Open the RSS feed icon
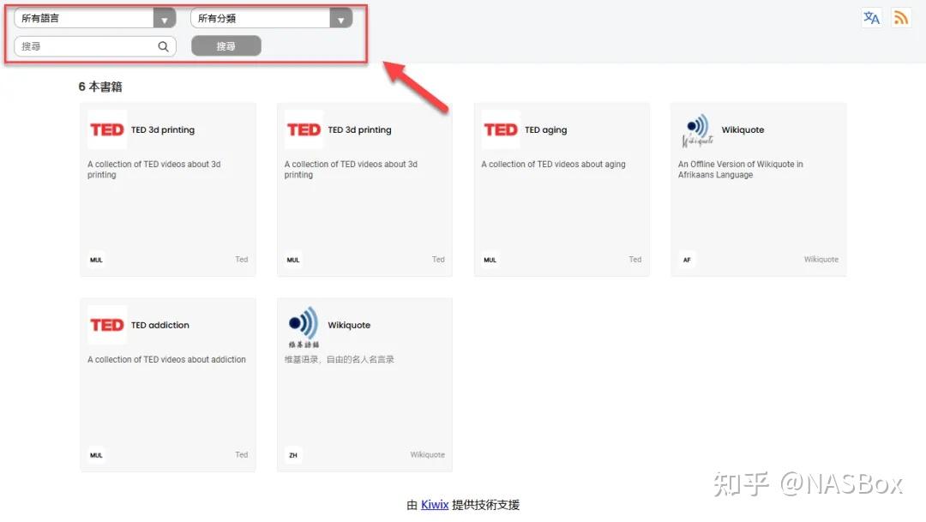 pos(900,18)
